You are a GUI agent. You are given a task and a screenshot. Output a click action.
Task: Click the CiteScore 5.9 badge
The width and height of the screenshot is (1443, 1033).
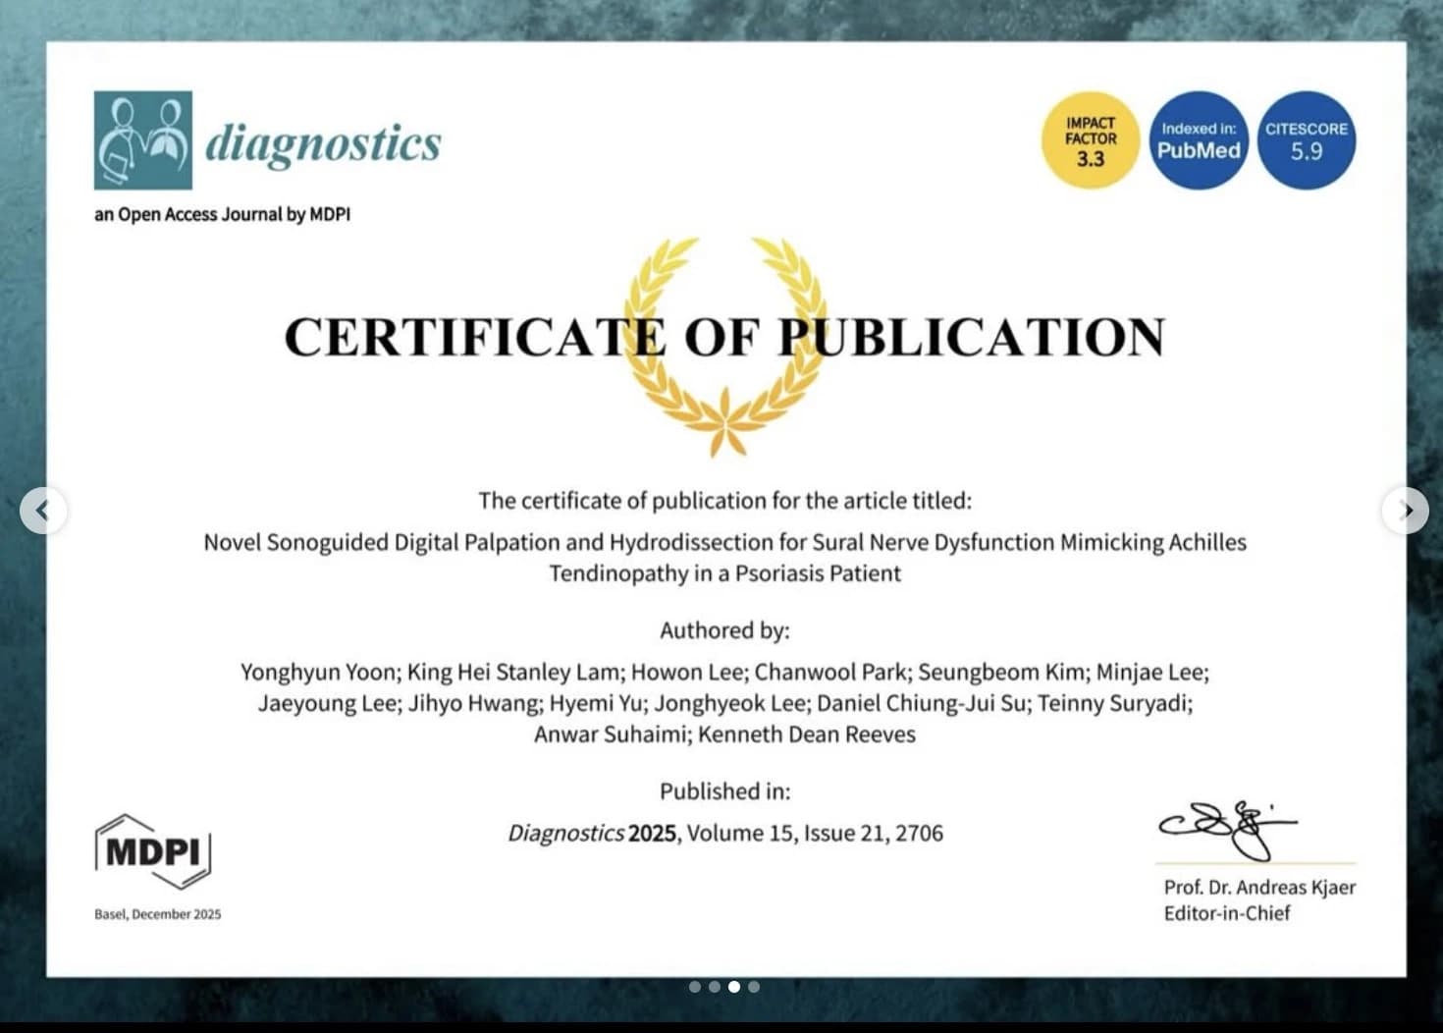pyautogui.click(x=1307, y=140)
